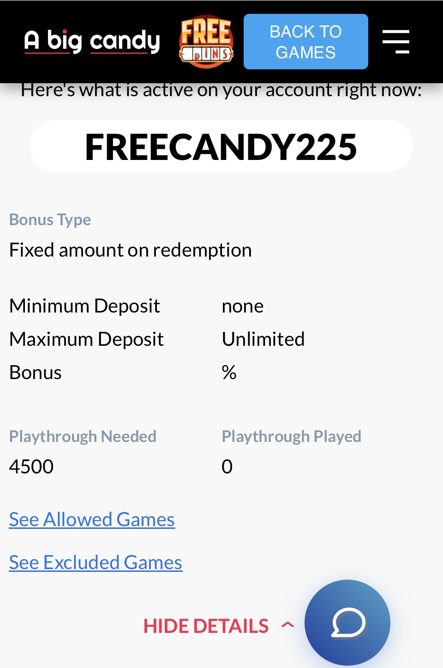Click the Playthrough Needed label
This screenshot has height=668, width=443.
point(83,436)
